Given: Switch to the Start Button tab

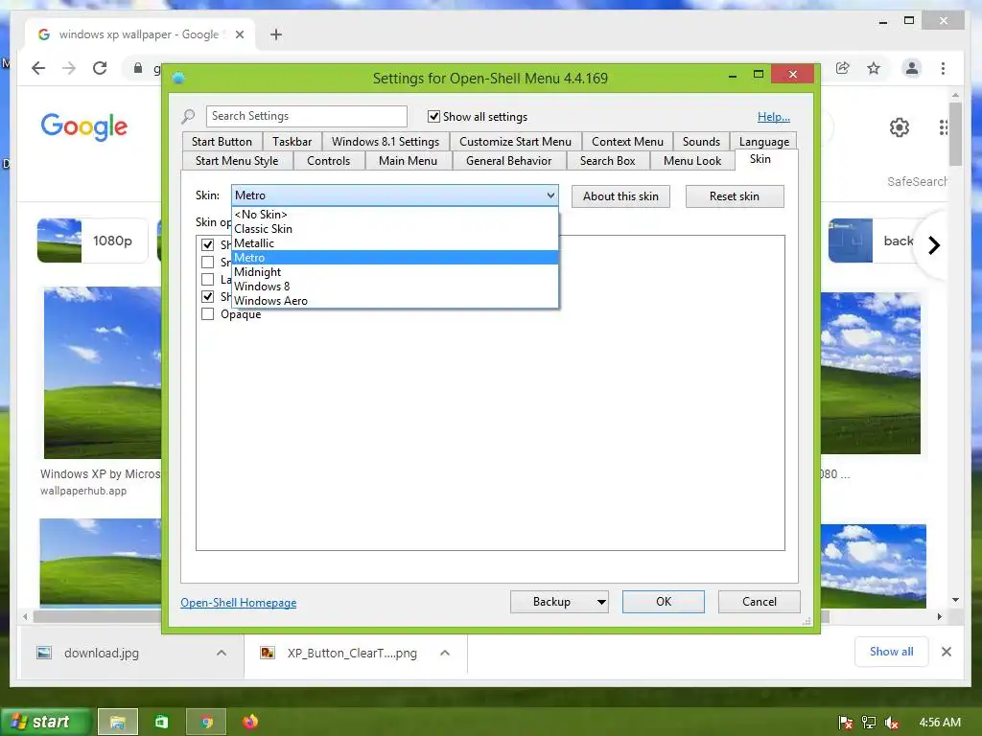Looking at the screenshot, I should coord(222,142).
